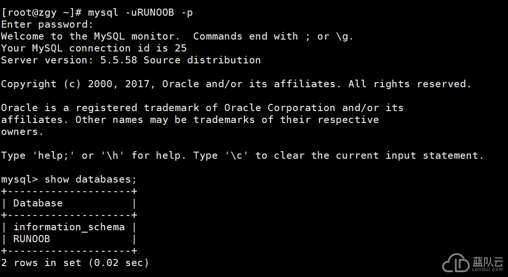Click the cloud logo watermark icon
The image size is (508, 277).
456,263
